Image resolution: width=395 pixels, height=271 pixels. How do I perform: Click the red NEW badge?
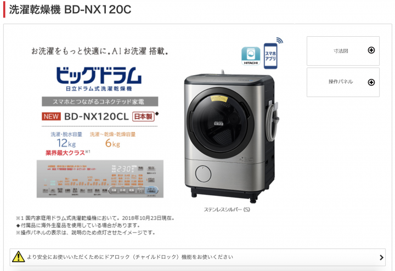51,116
